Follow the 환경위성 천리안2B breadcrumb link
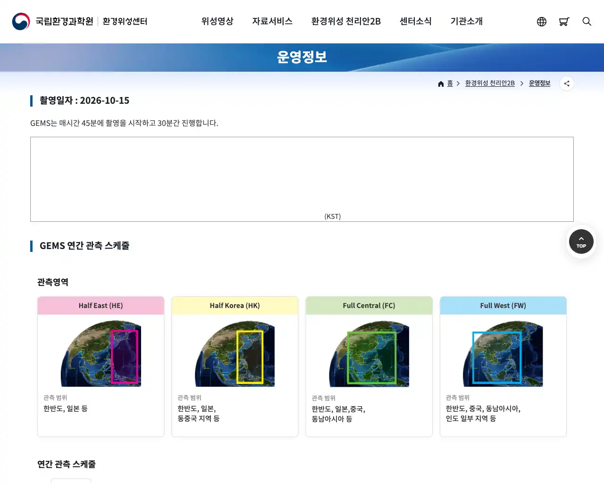Screen dimensions: 604x483 490,83
